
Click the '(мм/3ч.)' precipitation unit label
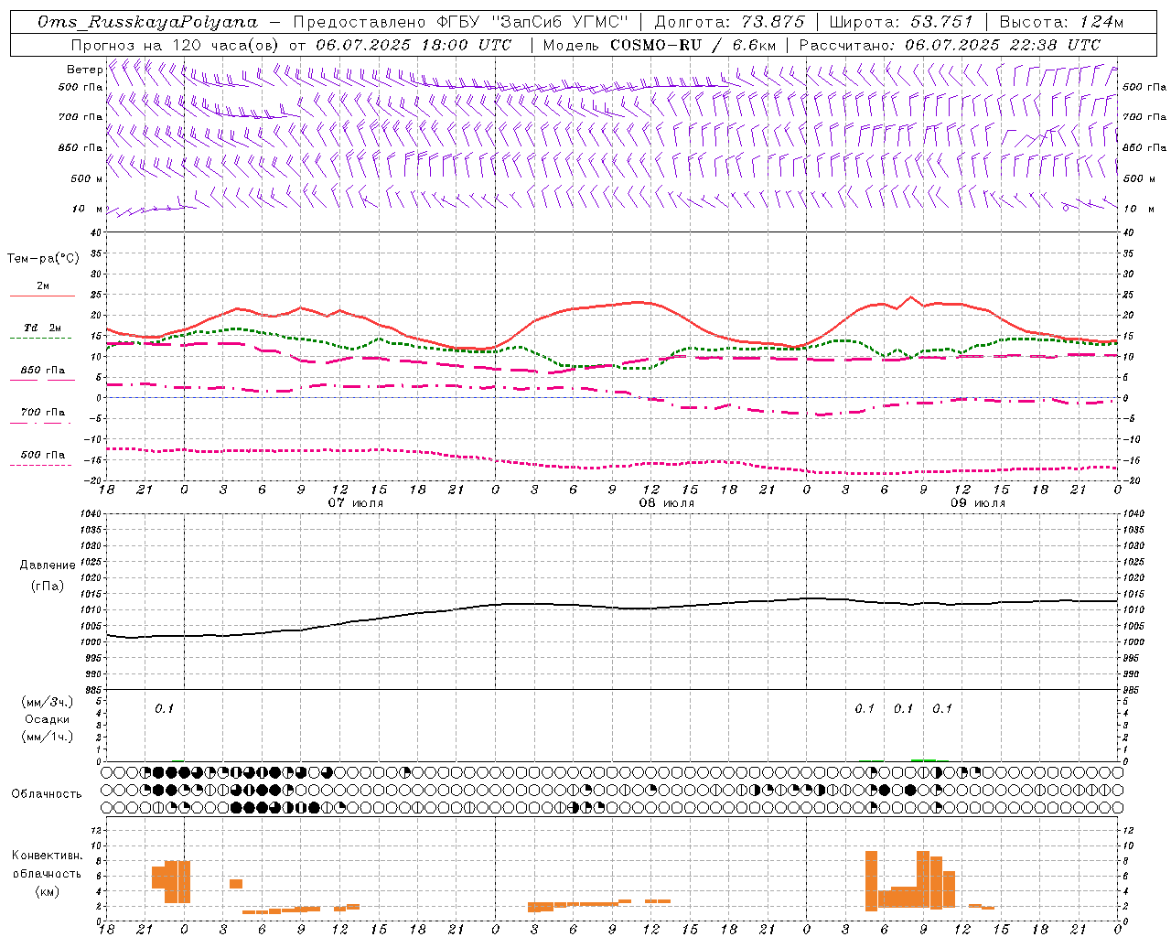[x=48, y=702]
